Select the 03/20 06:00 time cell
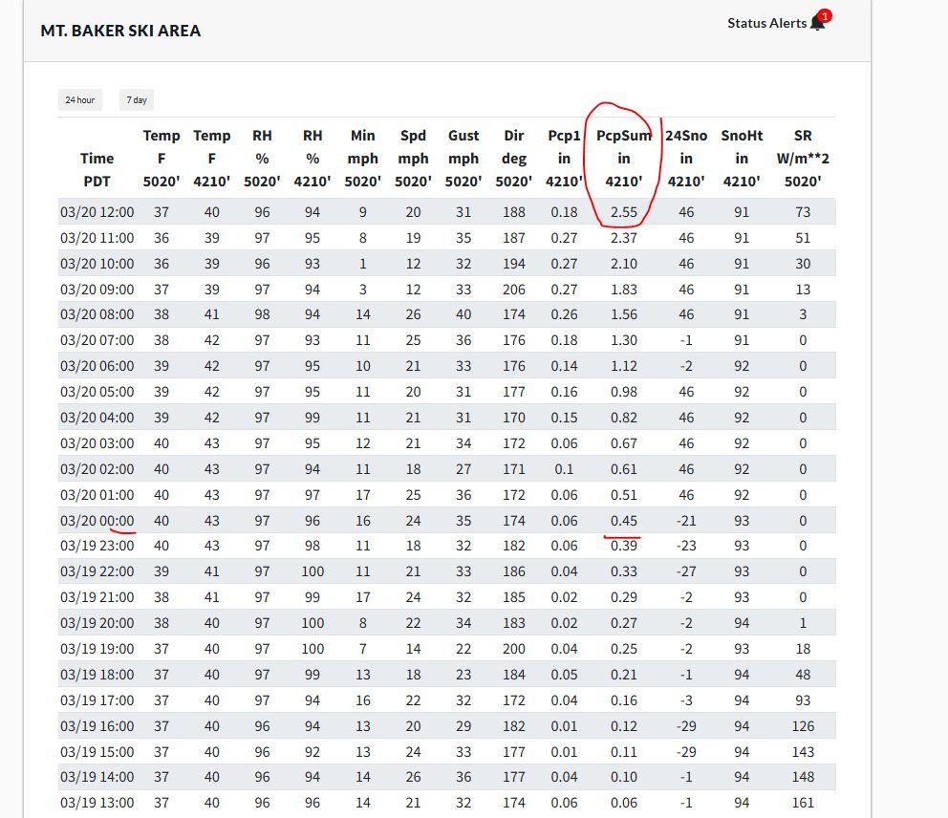The width and height of the screenshot is (948, 818). (97, 366)
